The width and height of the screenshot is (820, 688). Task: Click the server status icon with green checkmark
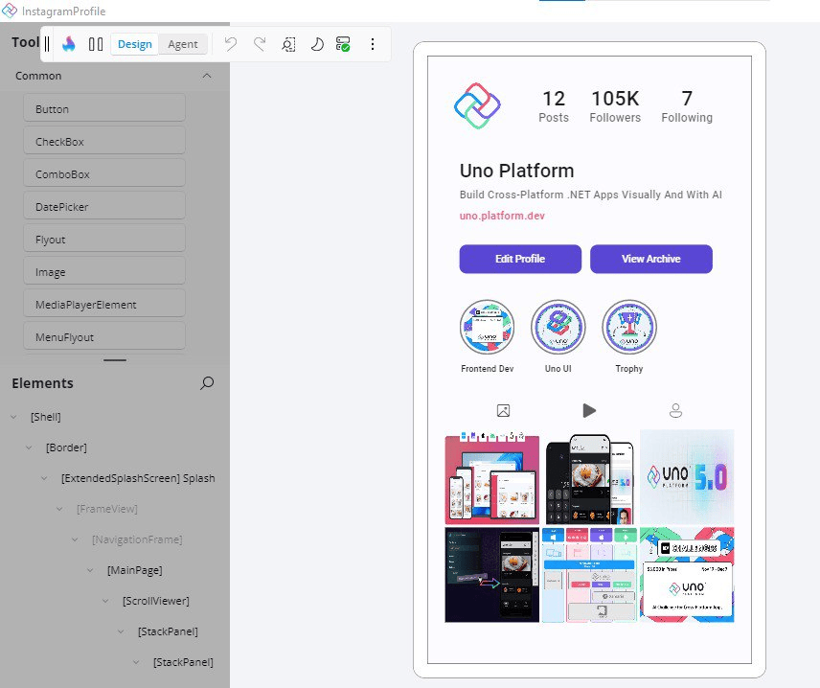(x=343, y=44)
